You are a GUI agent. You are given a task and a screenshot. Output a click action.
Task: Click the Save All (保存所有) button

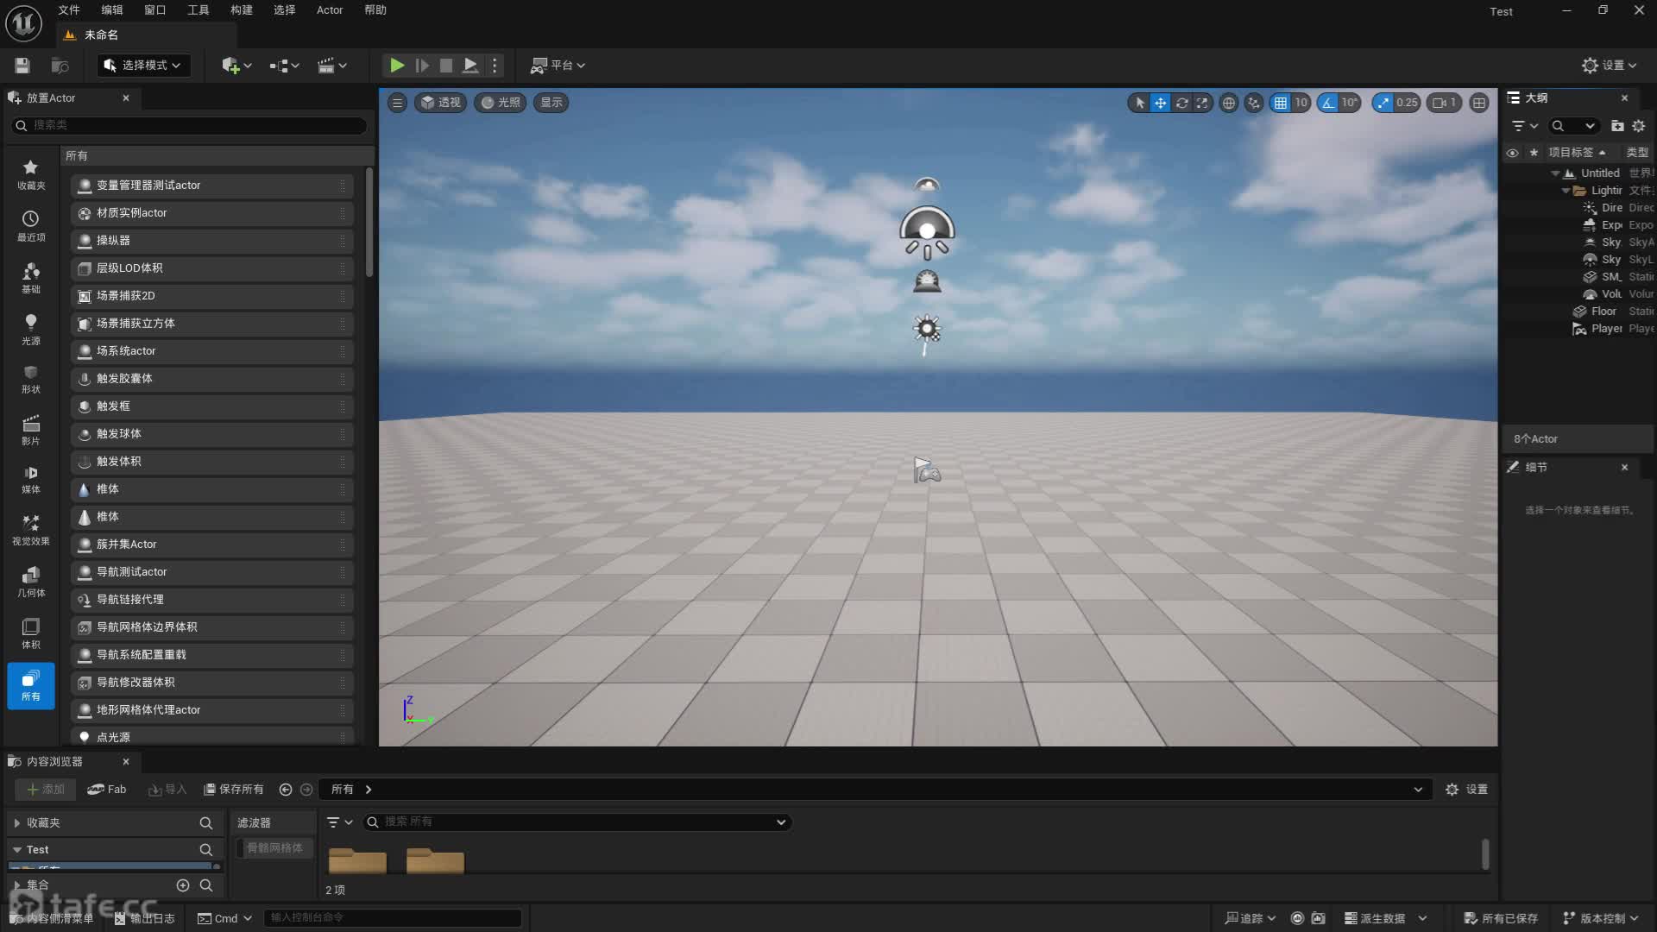click(x=233, y=789)
